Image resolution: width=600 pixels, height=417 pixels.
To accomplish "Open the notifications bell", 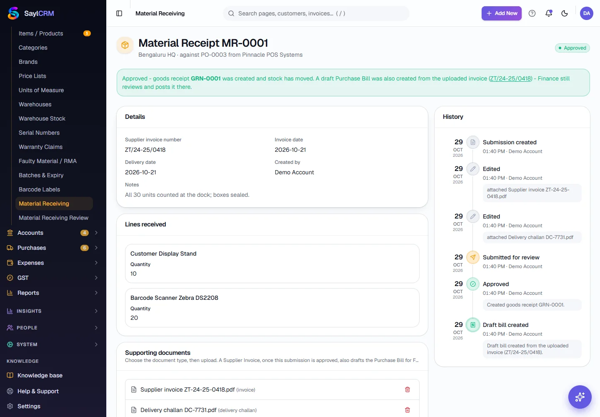I will coord(549,13).
